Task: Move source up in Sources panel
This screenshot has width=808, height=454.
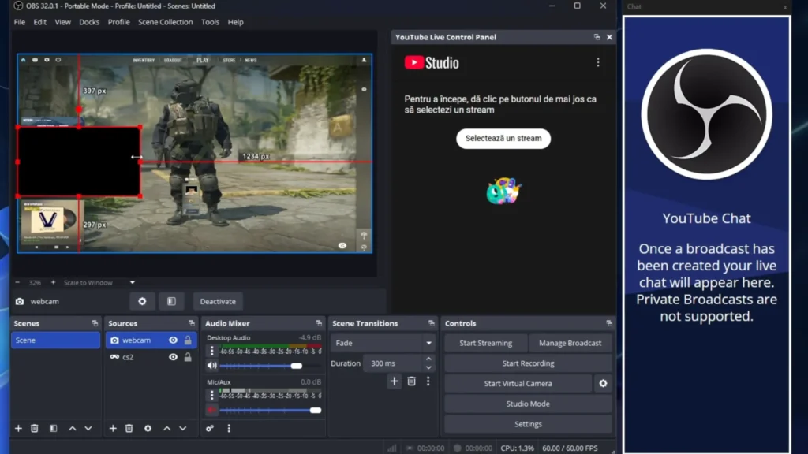Action: click(167, 428)
